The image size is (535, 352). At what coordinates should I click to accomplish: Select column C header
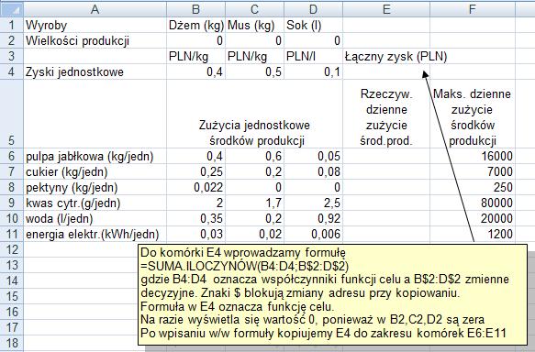(254, 9)
